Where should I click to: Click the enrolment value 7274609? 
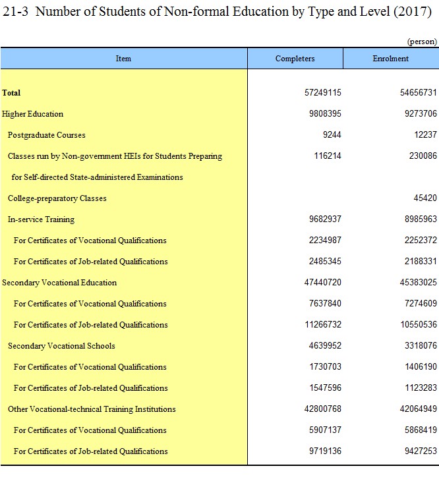[x=421, y=304]
